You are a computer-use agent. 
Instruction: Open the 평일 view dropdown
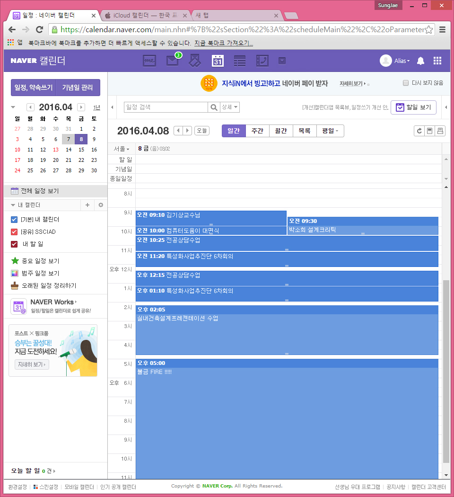click(x=330, y=131)
